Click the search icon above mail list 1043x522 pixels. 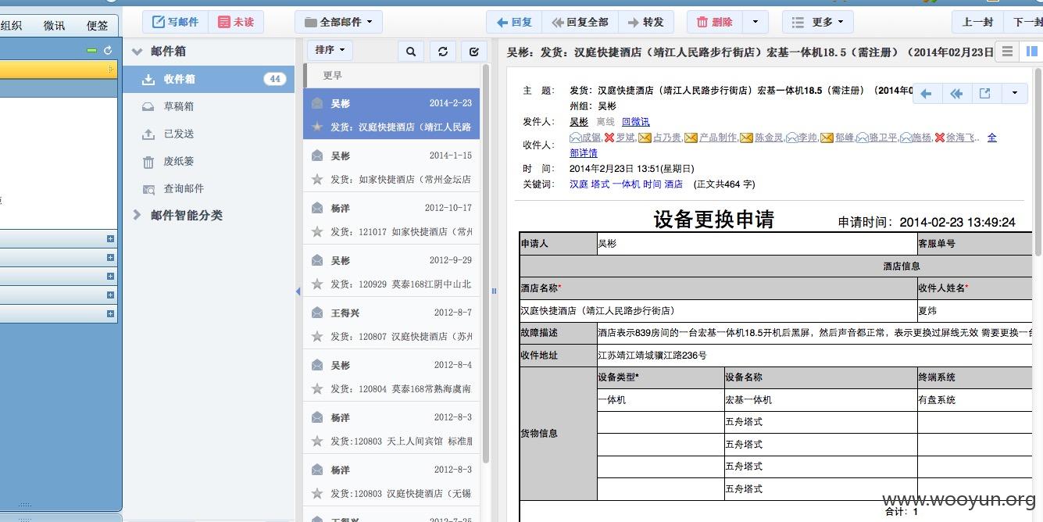411,52
